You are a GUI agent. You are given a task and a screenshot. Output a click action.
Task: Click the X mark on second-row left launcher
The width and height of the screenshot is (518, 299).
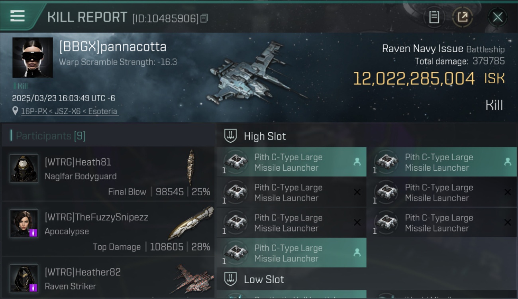[357, 192]
